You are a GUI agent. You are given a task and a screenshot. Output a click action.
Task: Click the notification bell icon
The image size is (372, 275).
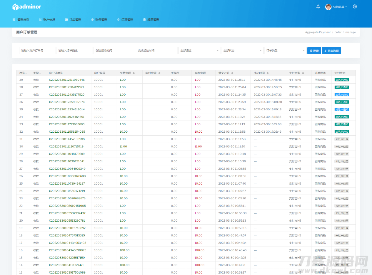click(318, 6)
